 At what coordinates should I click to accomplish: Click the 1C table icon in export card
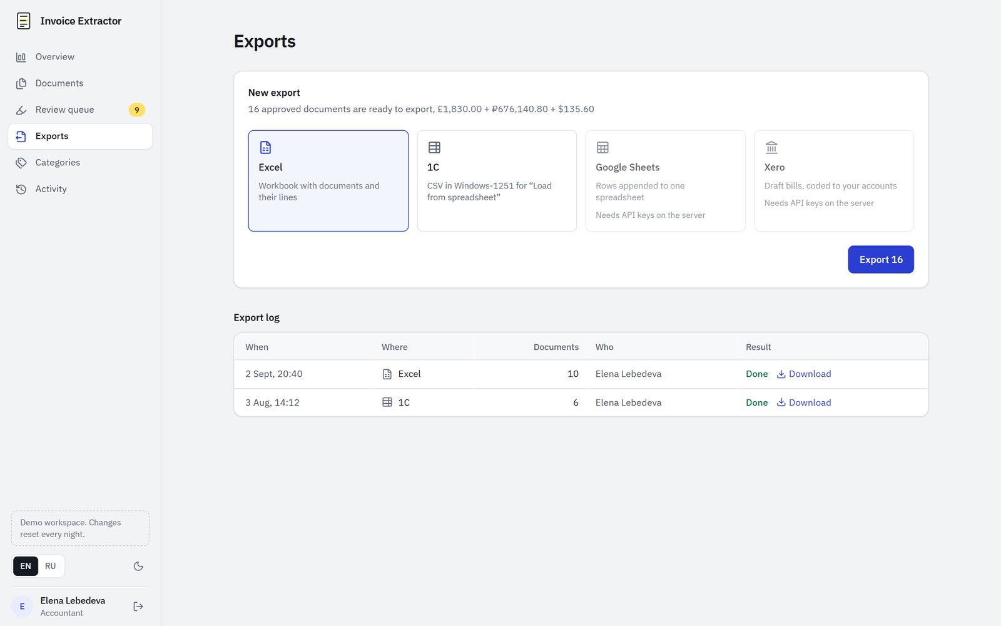pyautogui.click(x=434, y=148)
